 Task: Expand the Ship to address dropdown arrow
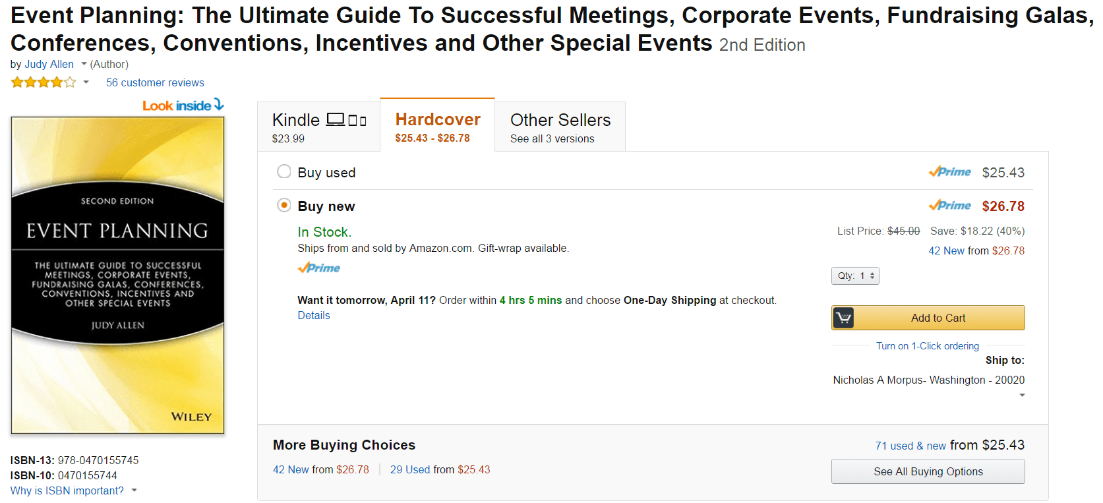pos(1022,396)
